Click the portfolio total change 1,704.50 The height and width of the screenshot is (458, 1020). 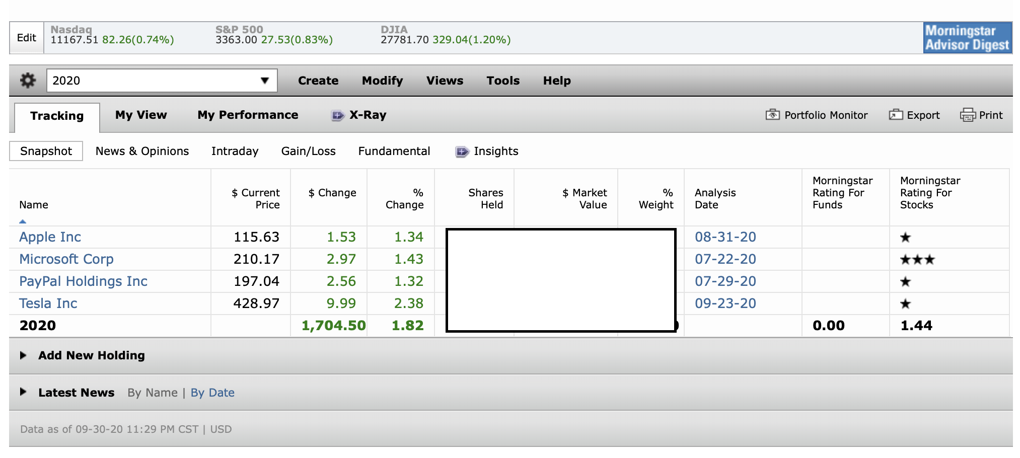click(x=334, y=326)
